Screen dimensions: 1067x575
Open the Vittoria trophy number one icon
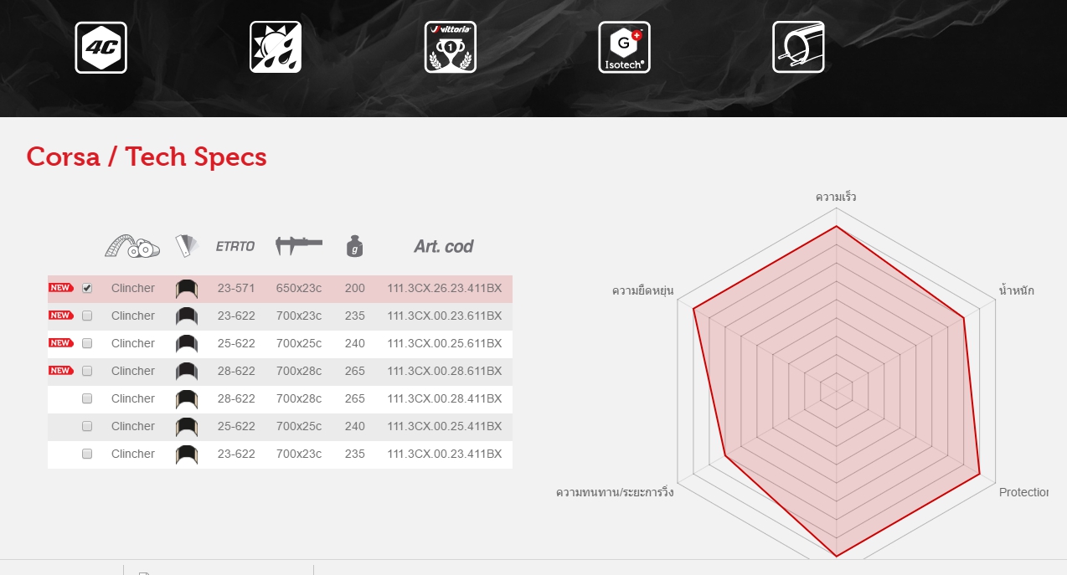point(451,48)
